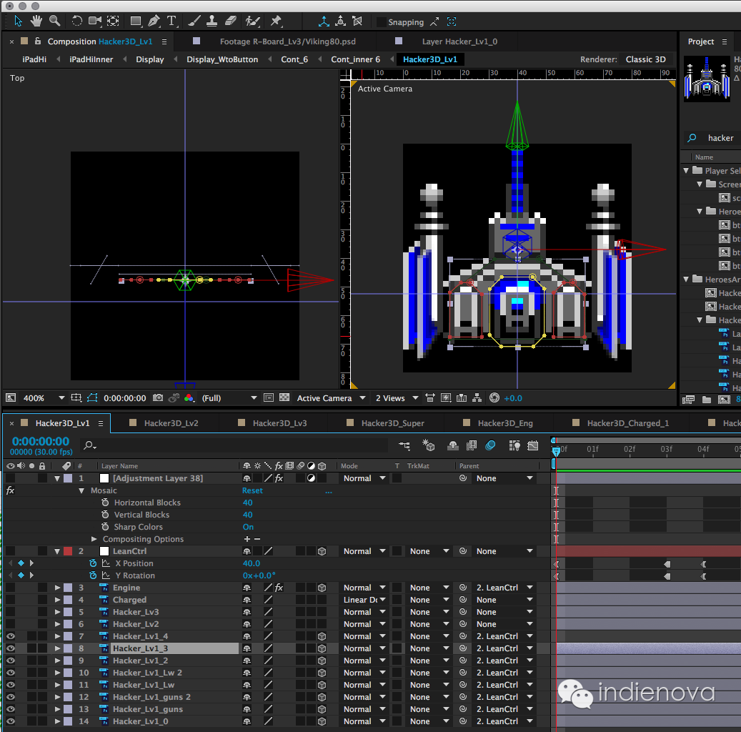741x732 pixels.
Task: Hide the Hacker_Lv1_4 layer eye
Action: pyautogui.click(x=11, y=636)
